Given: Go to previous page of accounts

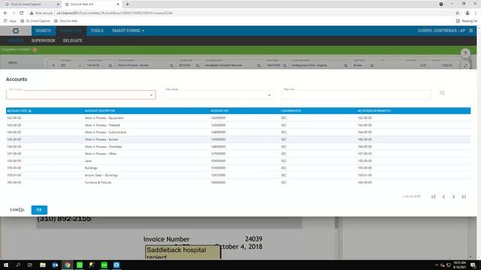Looking at the screenshot, I should click(443, 196).
